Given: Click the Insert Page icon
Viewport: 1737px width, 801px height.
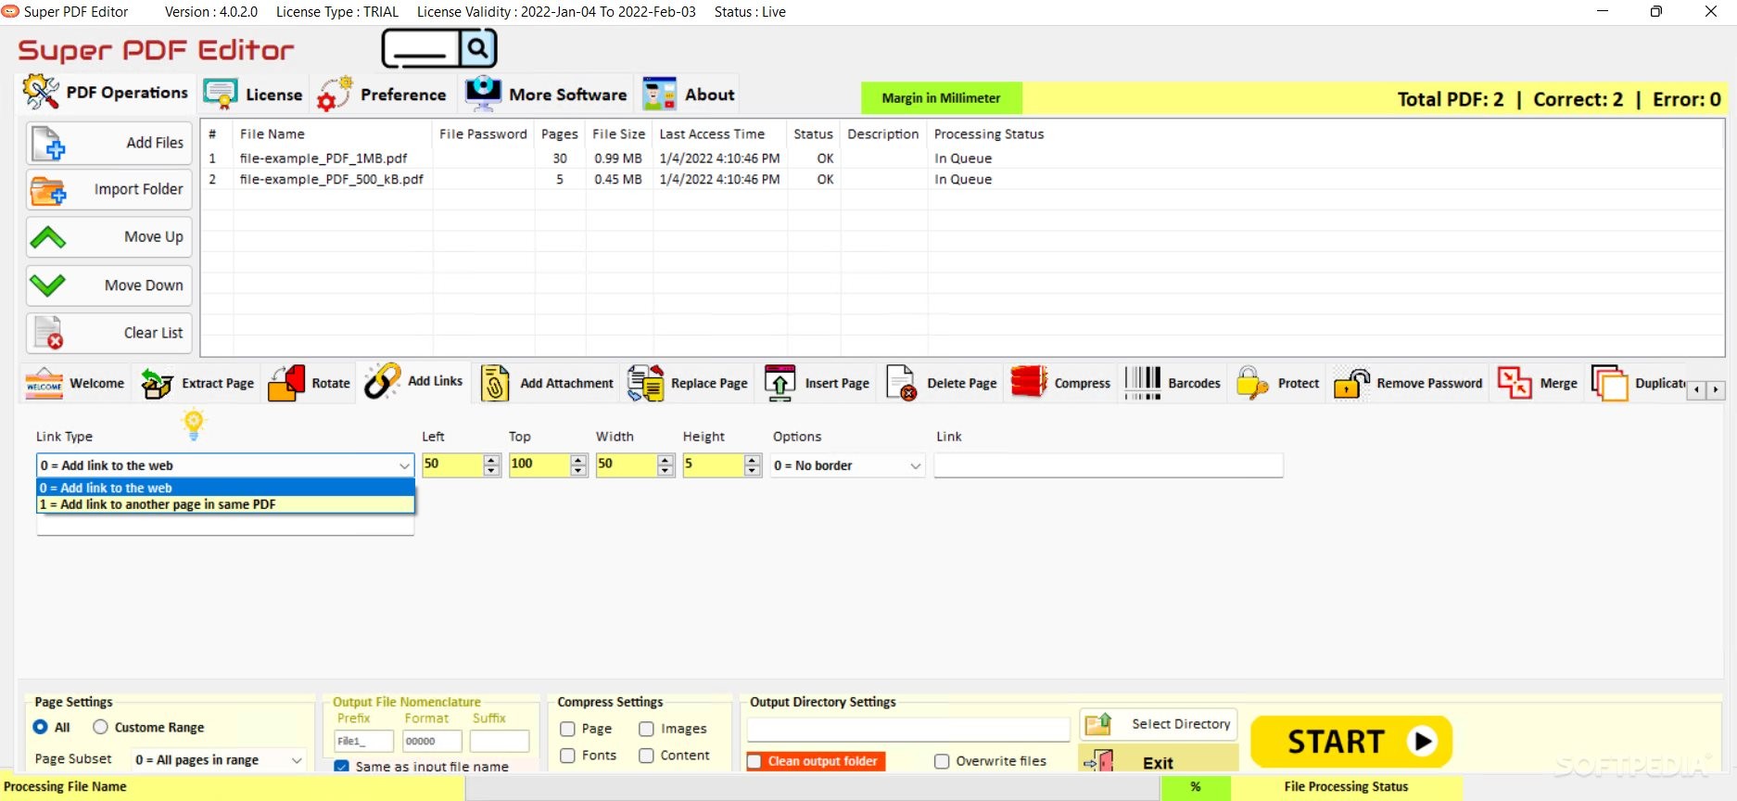Looking at the screenshot, I should point(780,383).
